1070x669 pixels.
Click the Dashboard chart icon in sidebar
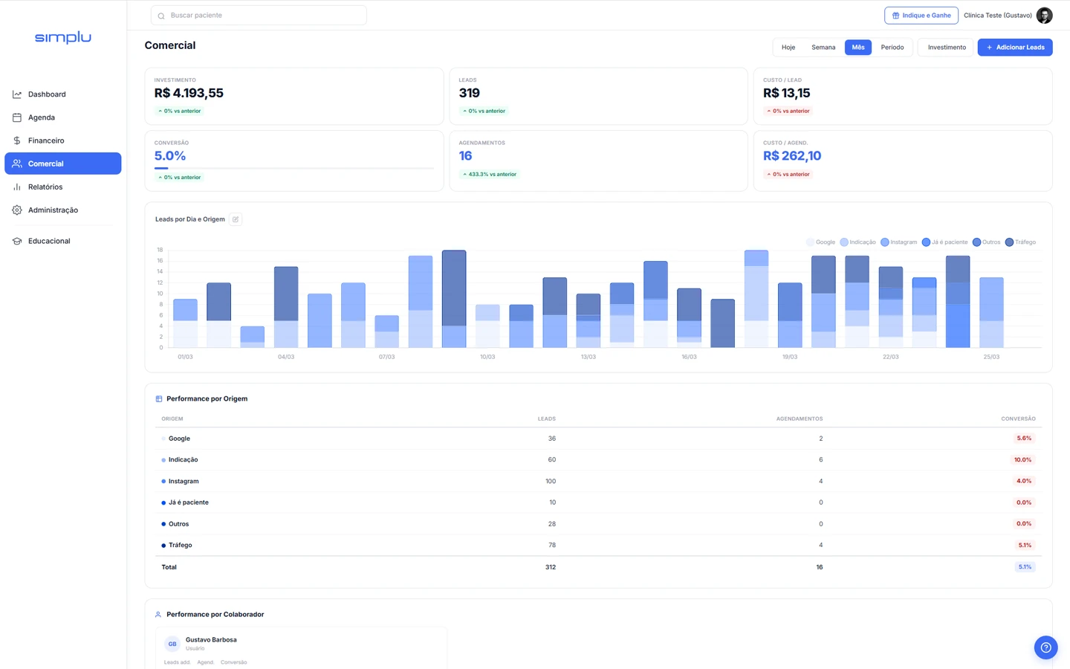pyautogui.click(x=17, y=94)
